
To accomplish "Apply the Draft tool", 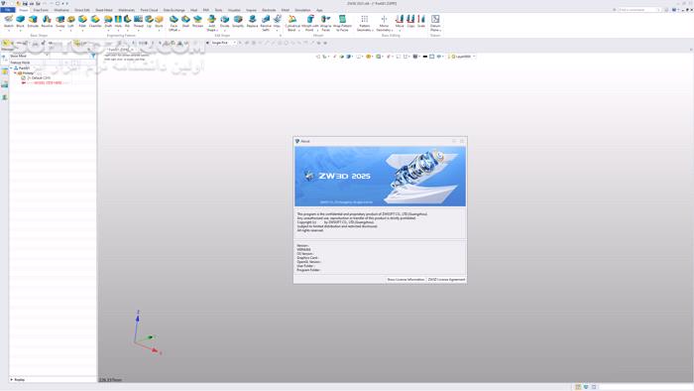I will (108, 21).
